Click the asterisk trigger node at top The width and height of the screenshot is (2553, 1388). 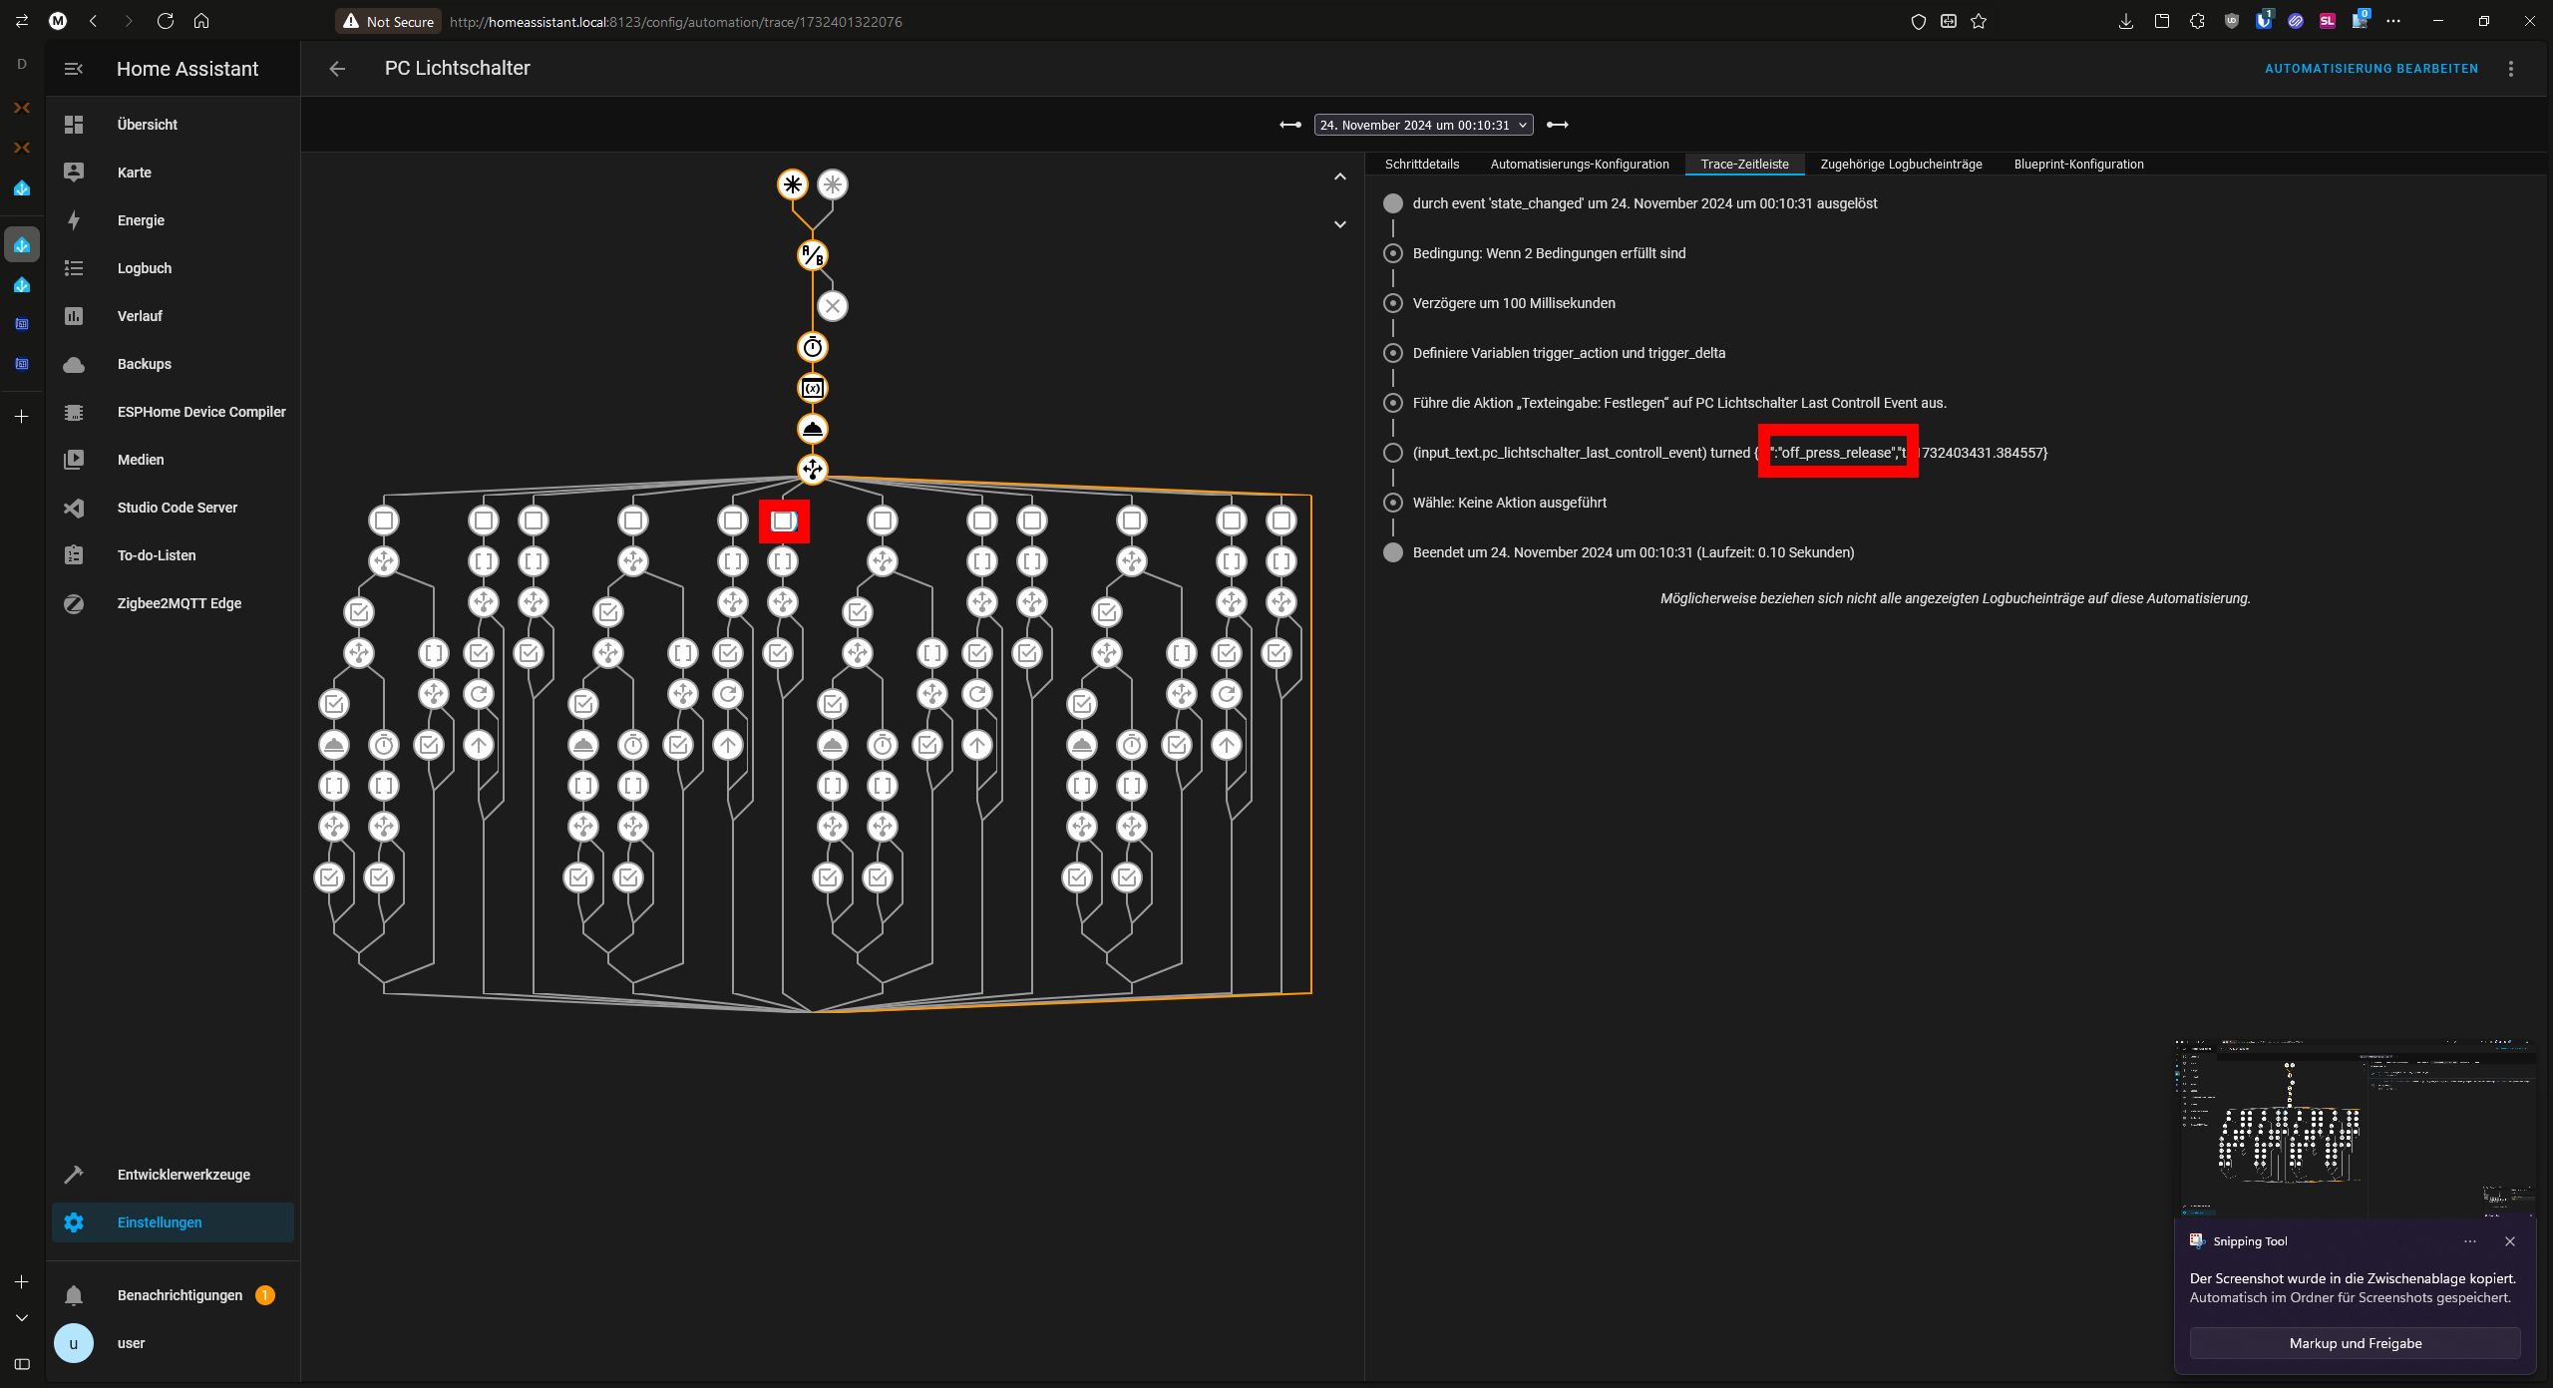click(x=792, y=184)
